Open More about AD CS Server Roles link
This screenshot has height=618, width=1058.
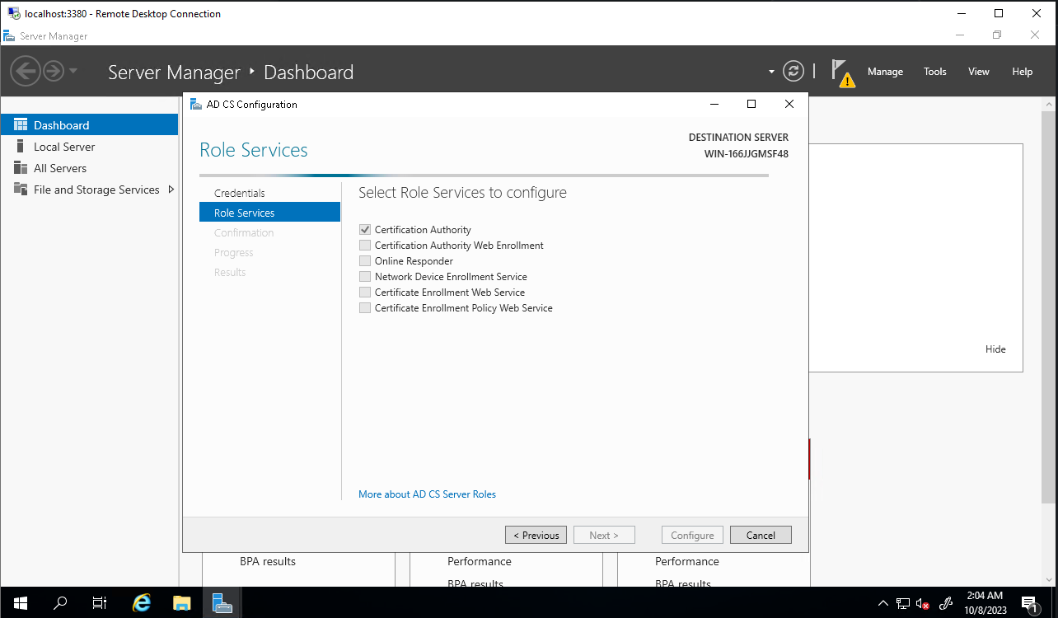click(427, 494)
